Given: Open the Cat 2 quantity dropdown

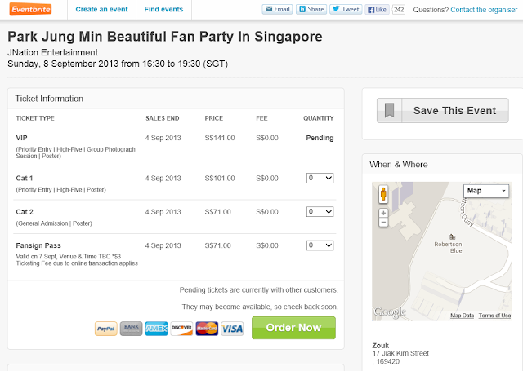Looking at the screenshot, I should click(x=320, y=211).
